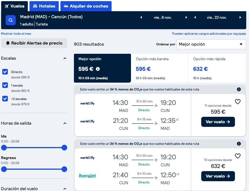Open the Ordenar por dropdown
Viewport: 249px width, 191px height.
pyautogui.click(x=211, y=44)
